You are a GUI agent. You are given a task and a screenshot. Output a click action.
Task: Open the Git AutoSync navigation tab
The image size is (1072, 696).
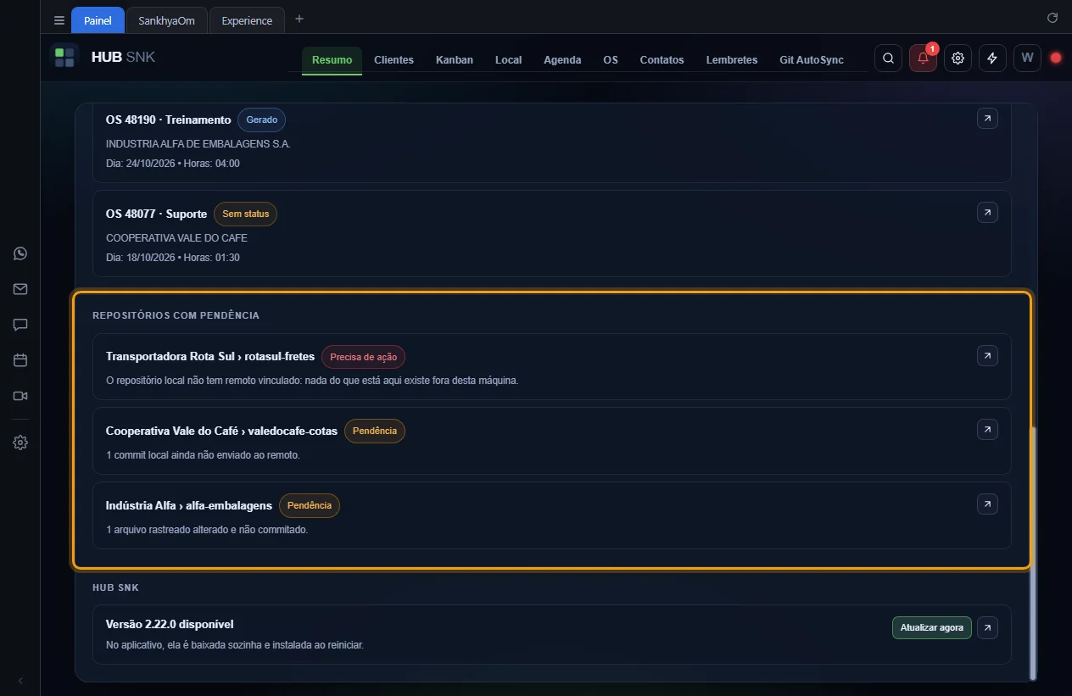[812, 60]
